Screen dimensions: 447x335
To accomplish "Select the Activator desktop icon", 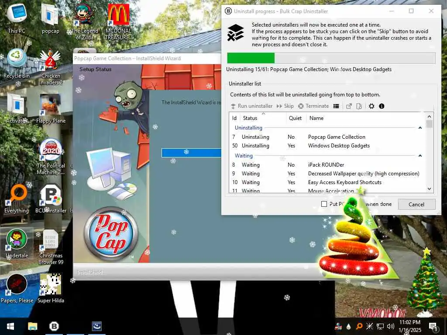I will click(17, 109).
